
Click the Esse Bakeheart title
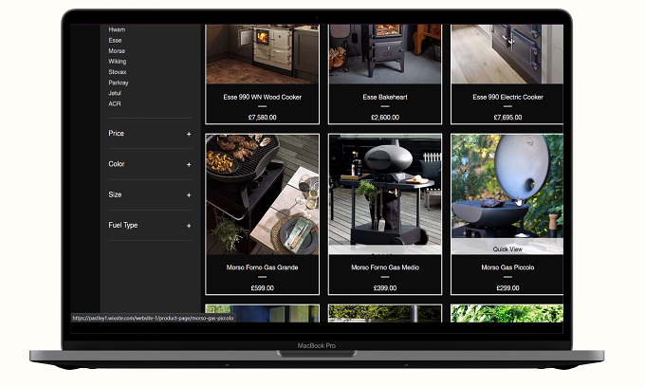pos(385,97)
